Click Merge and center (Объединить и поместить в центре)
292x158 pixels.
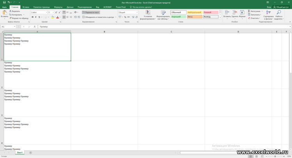pyautogui.click(x=98, y=17)
